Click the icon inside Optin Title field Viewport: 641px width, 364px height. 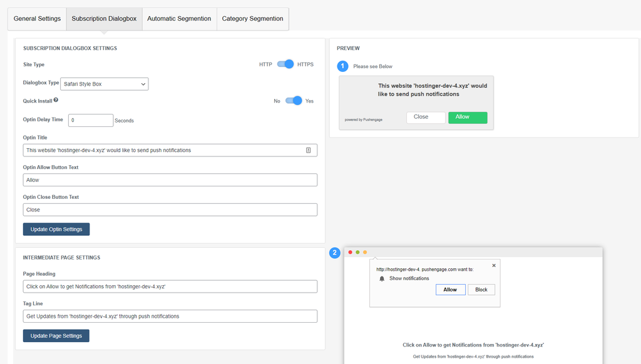pos(309,150)
